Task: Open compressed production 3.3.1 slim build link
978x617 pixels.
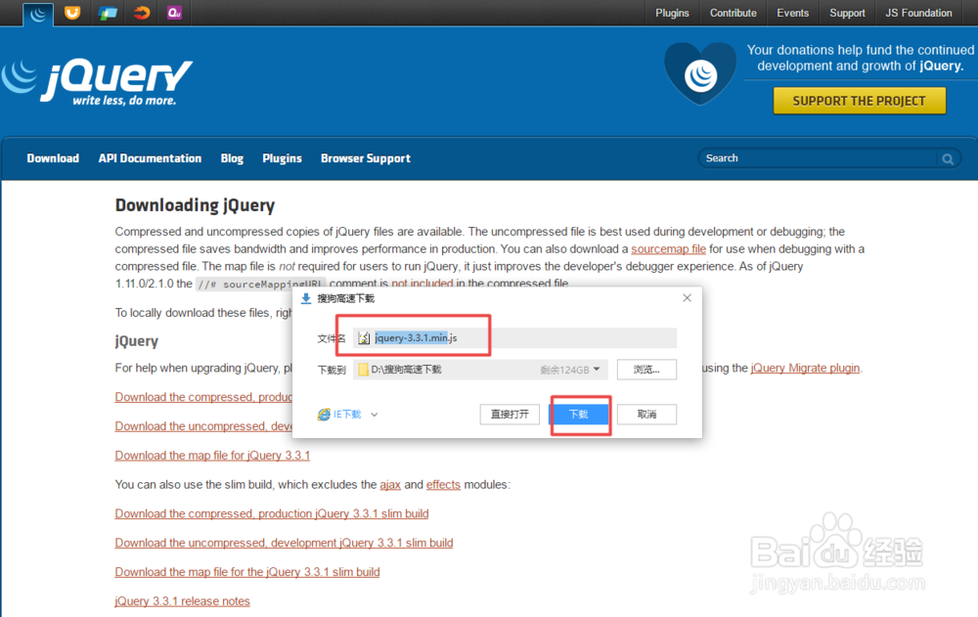Action: pos(271,514)
